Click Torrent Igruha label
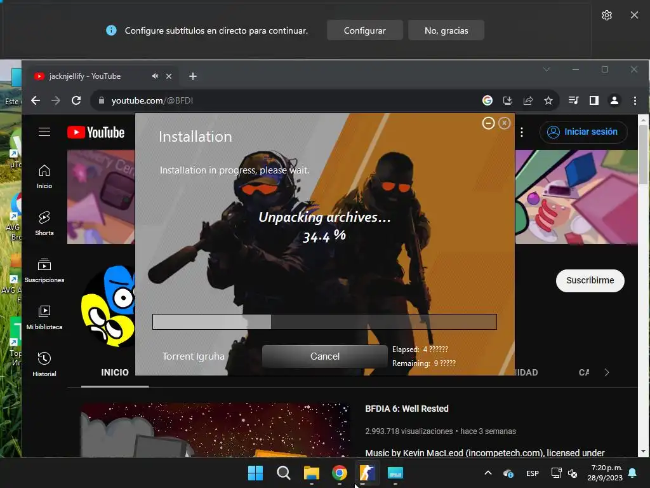 [193, 356]
